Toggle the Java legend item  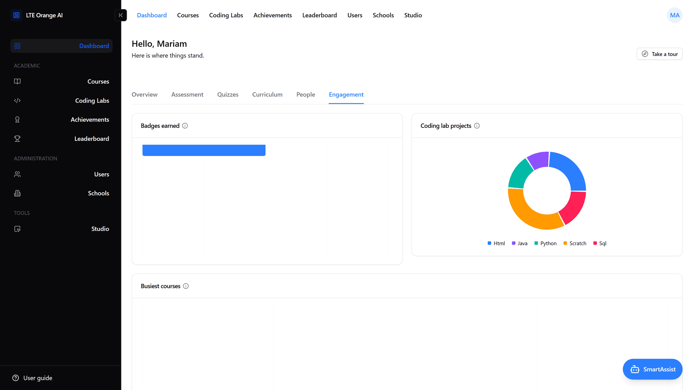click(520, 243)
